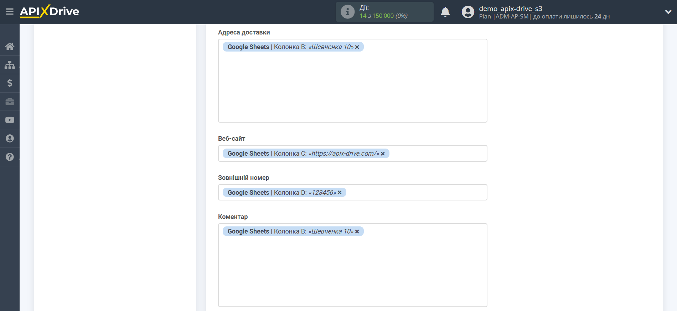Select the Google Sheets tag in Зовнішній номер

coord(284,192)
